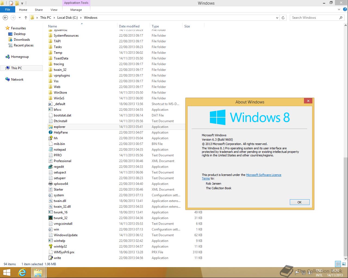This screenshot has width=348, height=278.
Task: Go back with the Back arrow
Action: [x=5, y=18]
